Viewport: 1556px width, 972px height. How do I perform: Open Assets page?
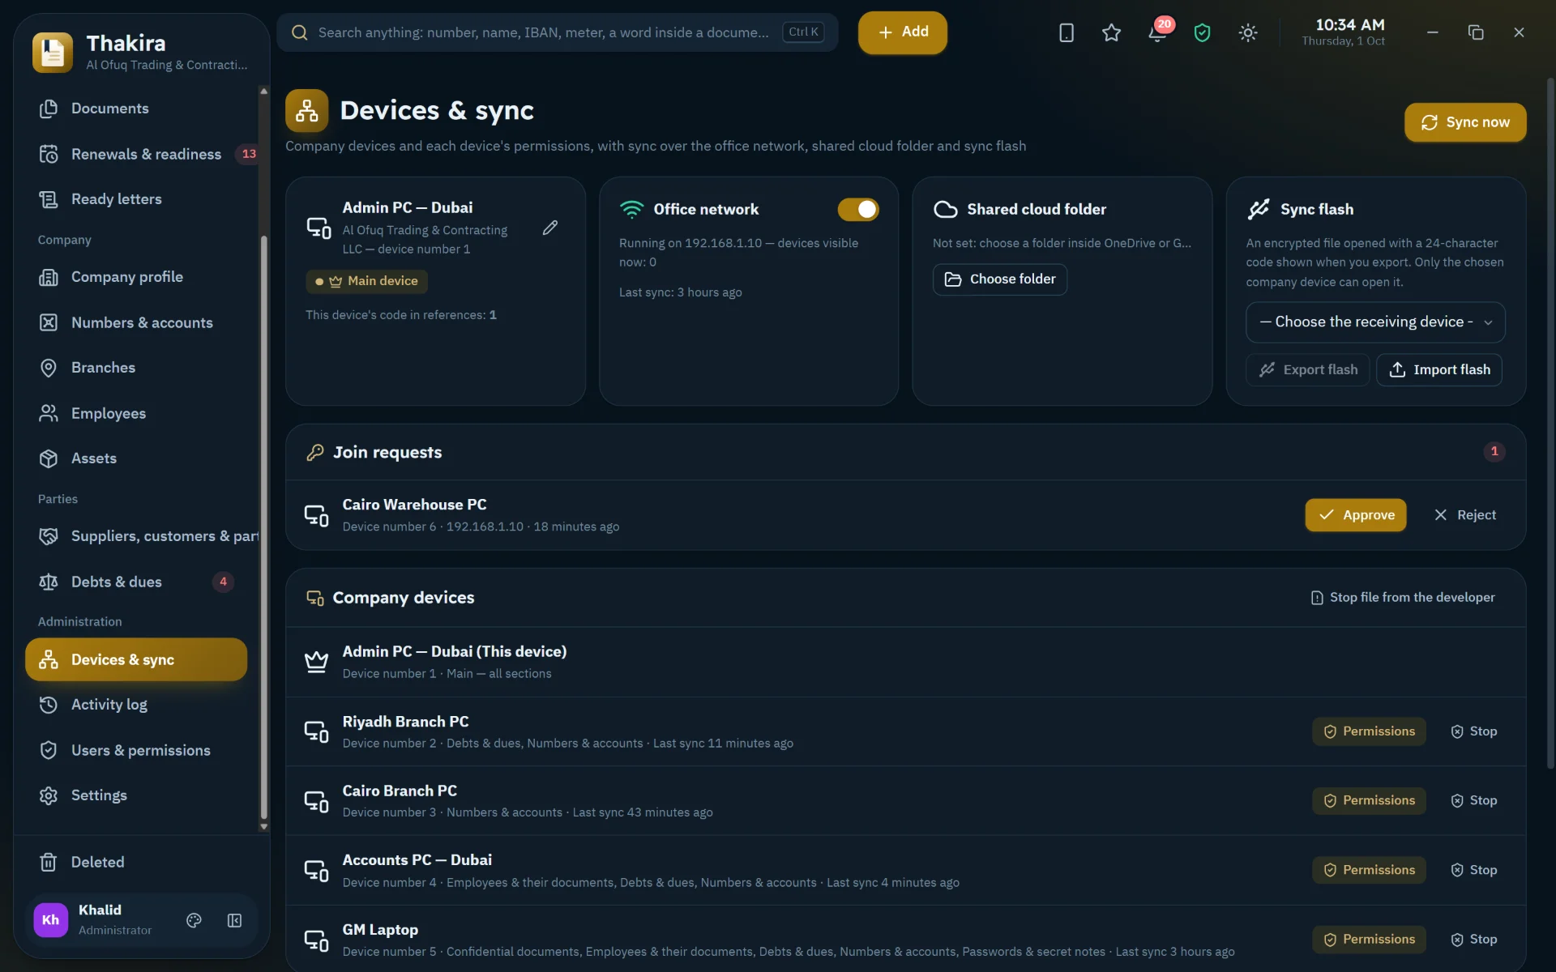pyautogui.click(x=138, y=458)
